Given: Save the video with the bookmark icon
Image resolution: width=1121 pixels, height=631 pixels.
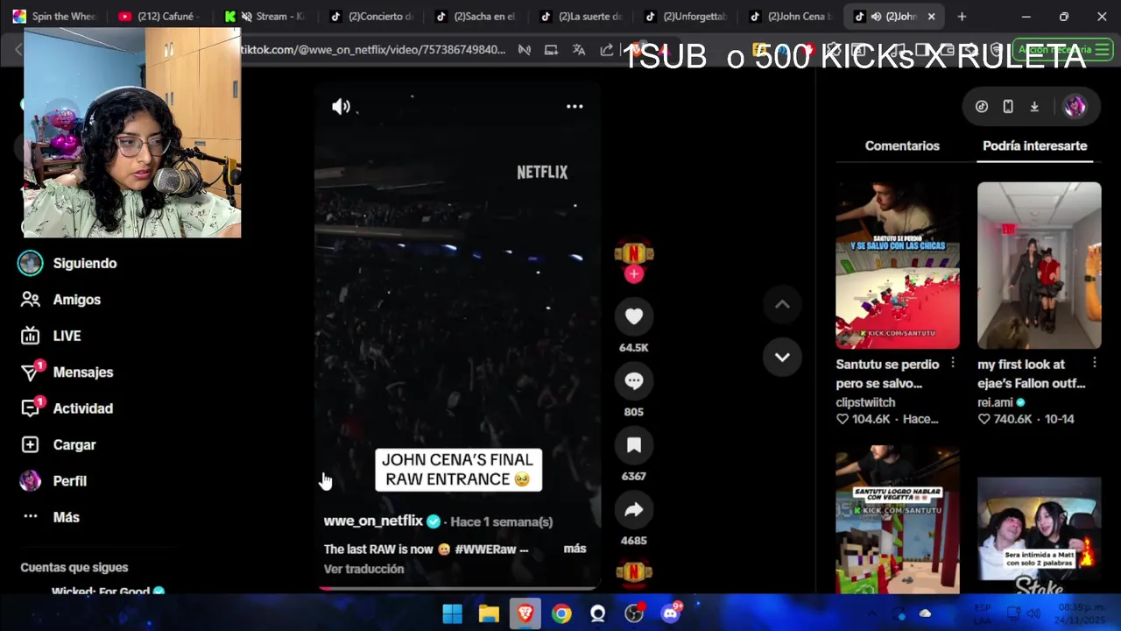Looking at the screenshot, I should click(x=634, y=445).
